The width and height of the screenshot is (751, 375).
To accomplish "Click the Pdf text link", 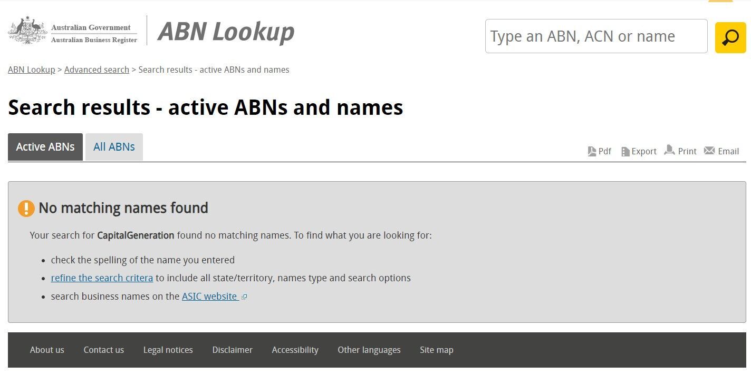I will (605, 151).
